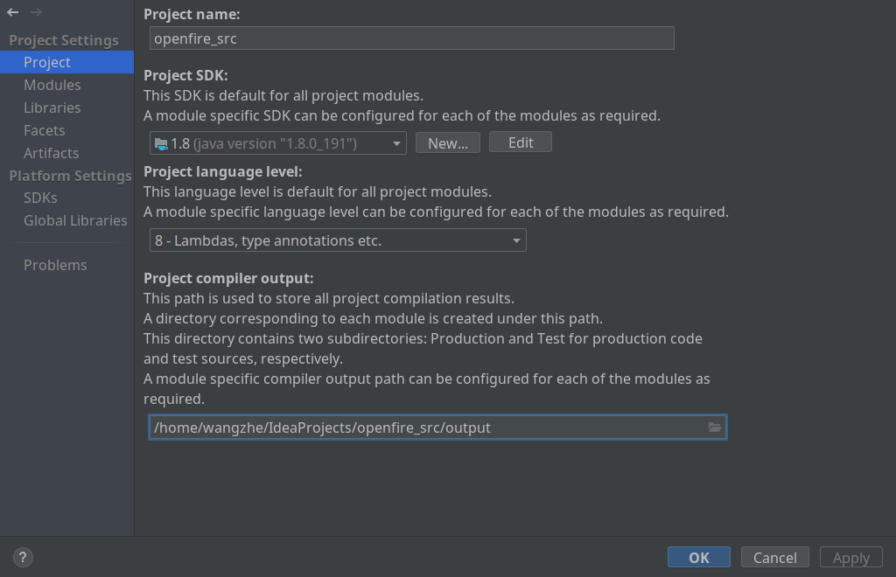Click the New... SDK button
The image size is (896, 577).
point(448,143)
